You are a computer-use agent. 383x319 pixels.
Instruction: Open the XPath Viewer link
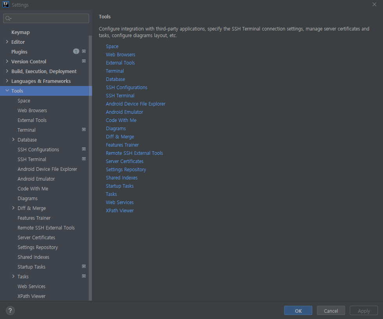click(x=120, y=211)
